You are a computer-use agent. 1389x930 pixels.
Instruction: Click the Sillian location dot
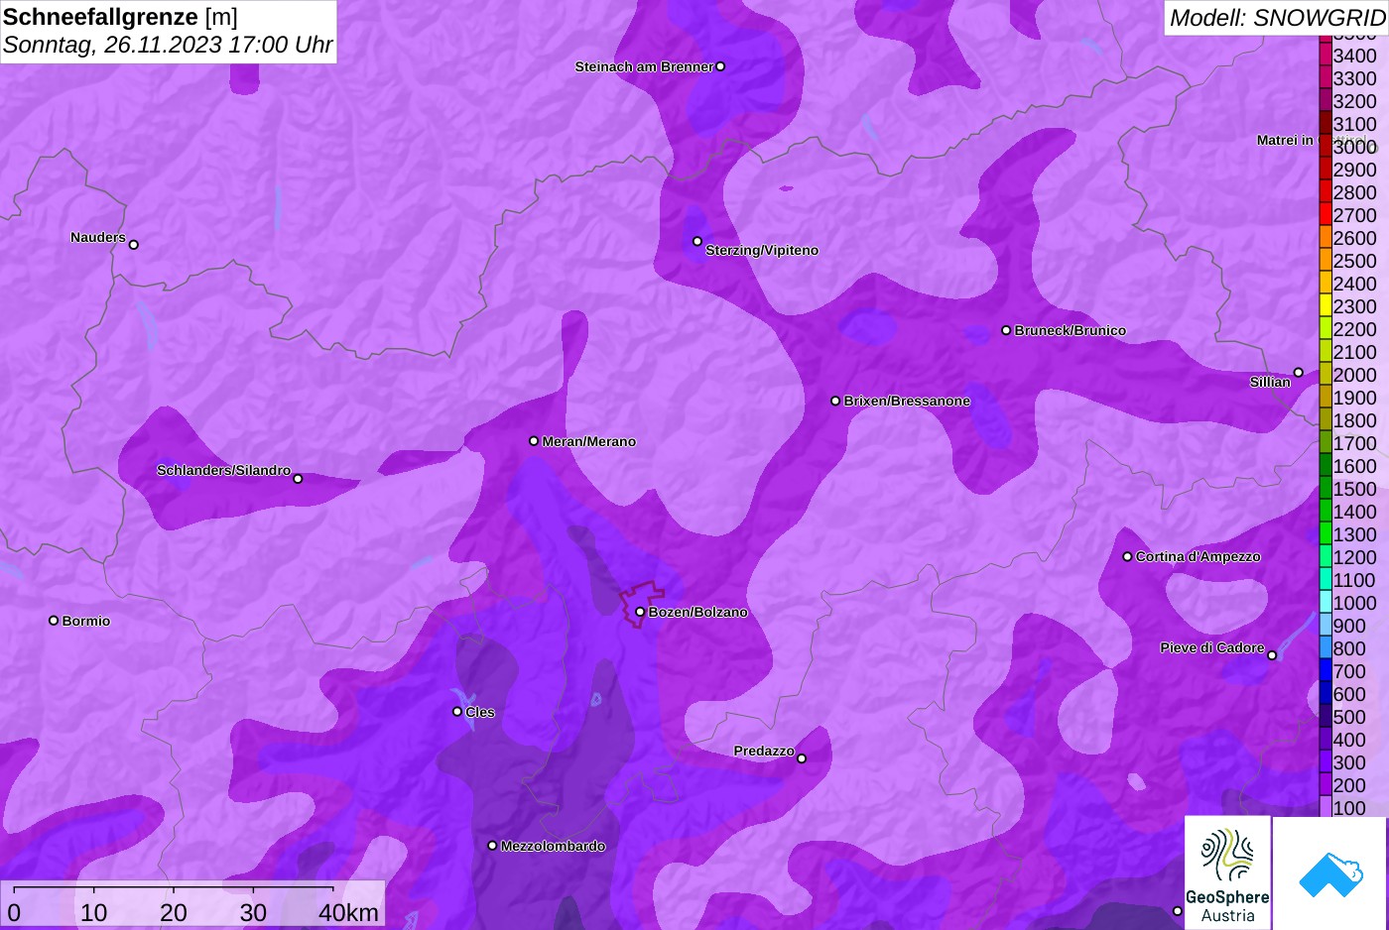point(1298,373)
